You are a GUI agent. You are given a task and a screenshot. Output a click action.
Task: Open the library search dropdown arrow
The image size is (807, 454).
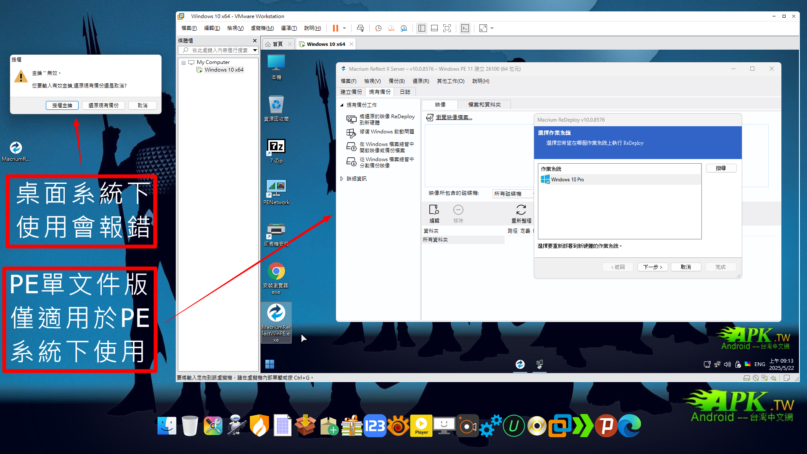tap(255, 50)
